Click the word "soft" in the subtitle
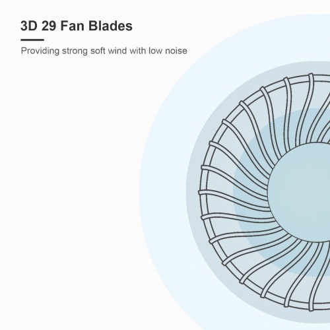Viewport: 330px width, 330px height. 98,51
